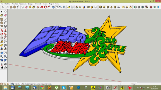Image resolution: width=161 pixels, height=90 pixels.
Task: Open the Telecamera menu
Action: click(x=23, y=4)
